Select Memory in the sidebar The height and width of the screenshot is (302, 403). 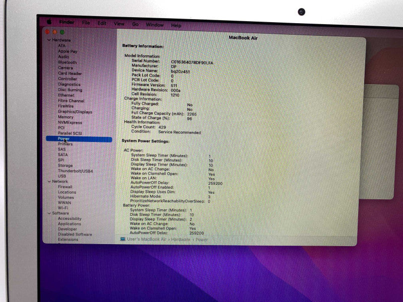click(x=65, y=117)
